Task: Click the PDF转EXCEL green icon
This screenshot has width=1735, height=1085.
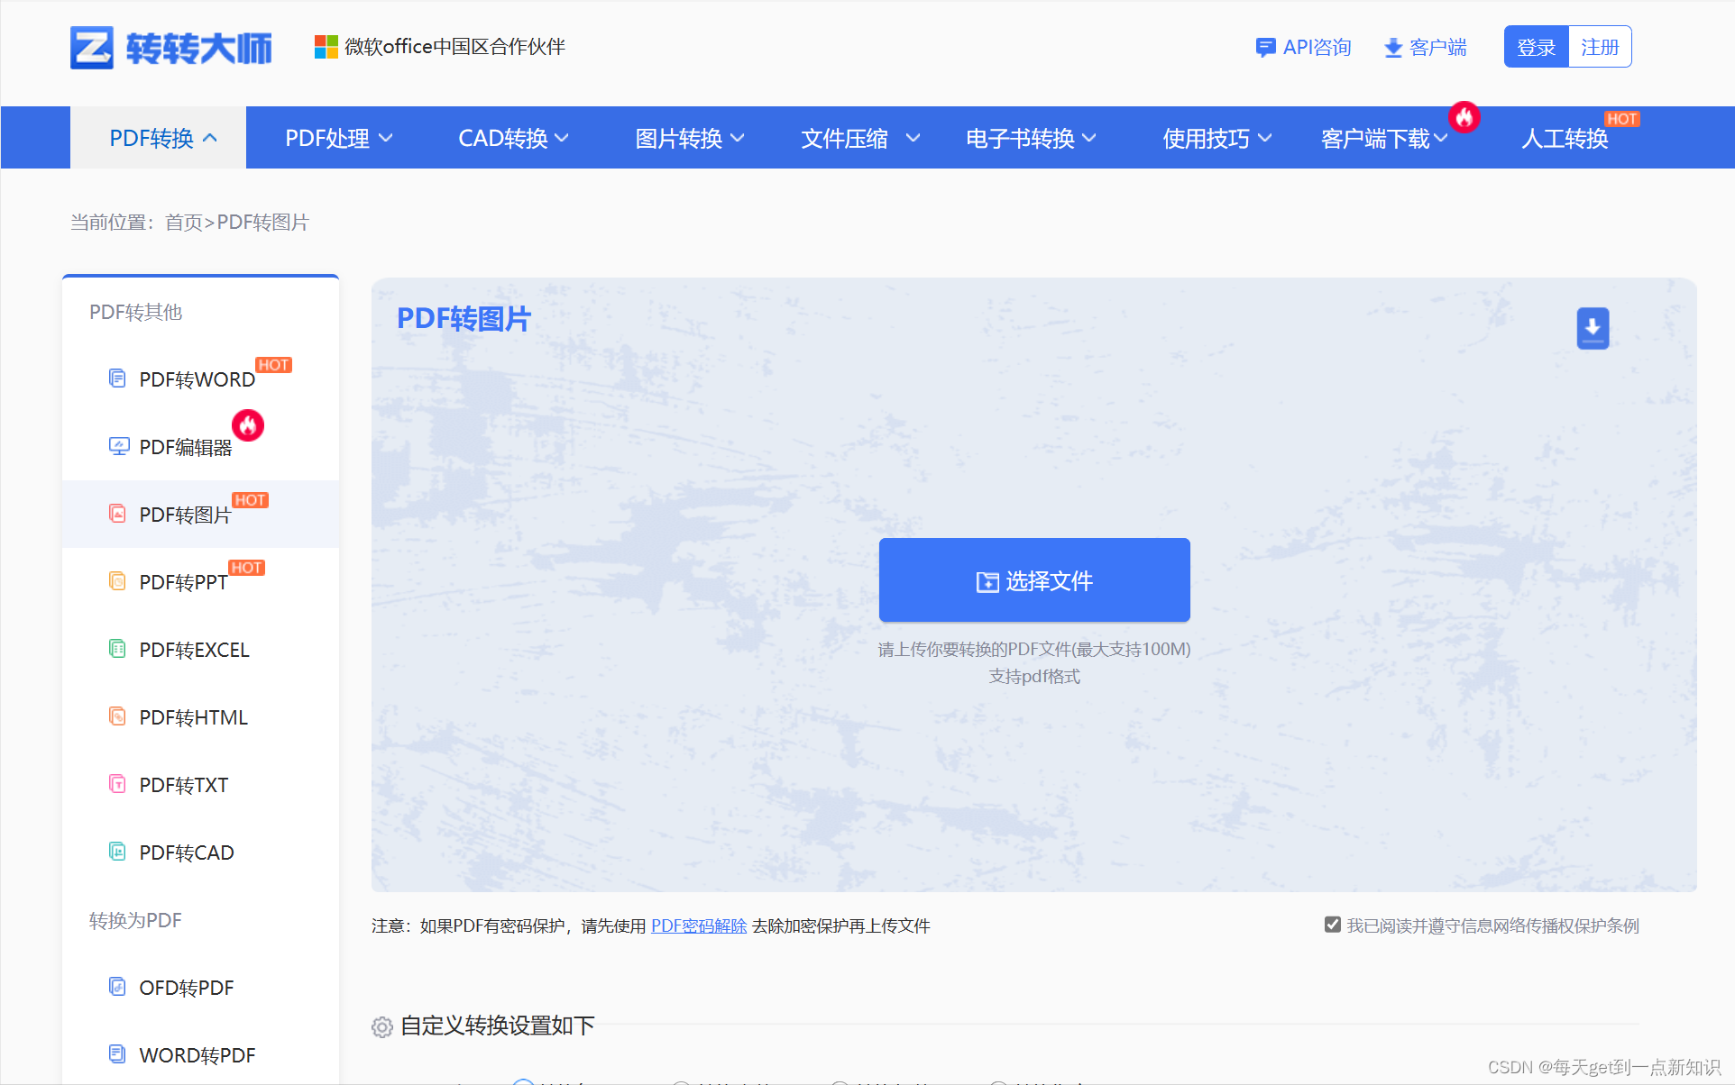Action: [117, 649]
